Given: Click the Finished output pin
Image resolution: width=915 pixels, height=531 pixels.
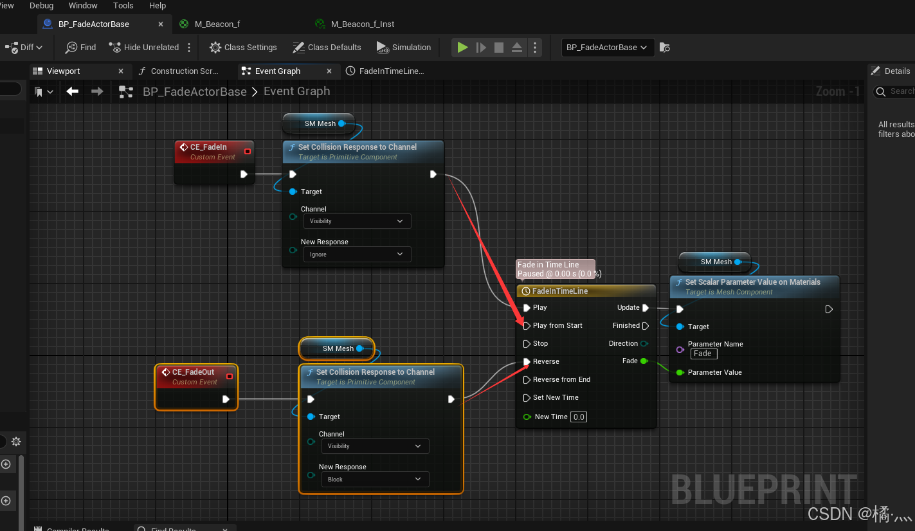Looking at the screenshot, I should (x=646, y=326).
